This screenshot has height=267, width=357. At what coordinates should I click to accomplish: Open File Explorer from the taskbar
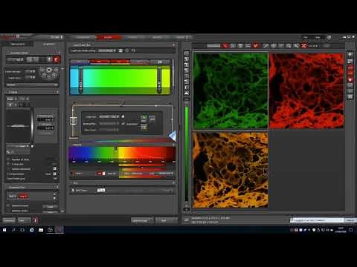(x=41, y=230)
